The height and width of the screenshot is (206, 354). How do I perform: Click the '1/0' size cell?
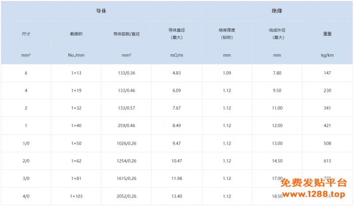(26, 143)
